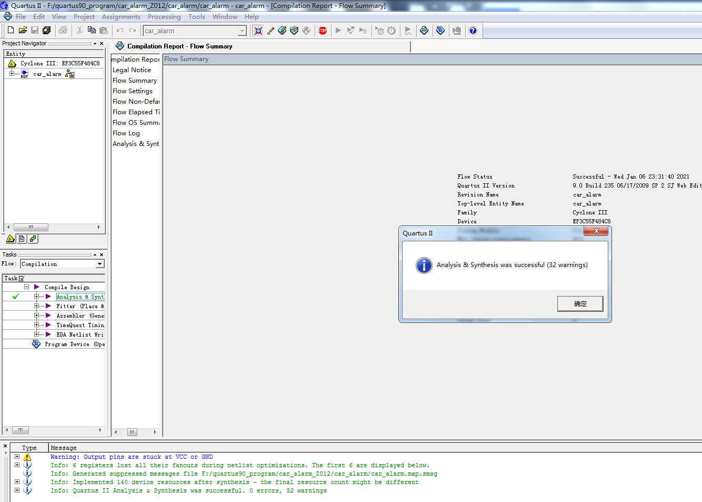The width and height of the screenshot is (702, 502).
Task: Click the info icon in the Quartus II dialog
Action: [424, 265]
